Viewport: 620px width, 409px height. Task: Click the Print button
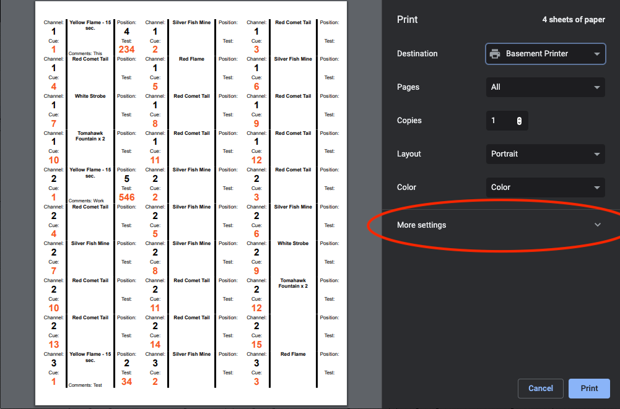tap(589, 389)
